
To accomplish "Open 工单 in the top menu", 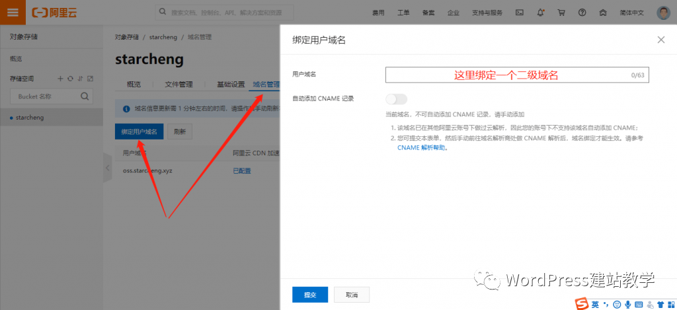I will pyautogui.click(x=403, y=13).
